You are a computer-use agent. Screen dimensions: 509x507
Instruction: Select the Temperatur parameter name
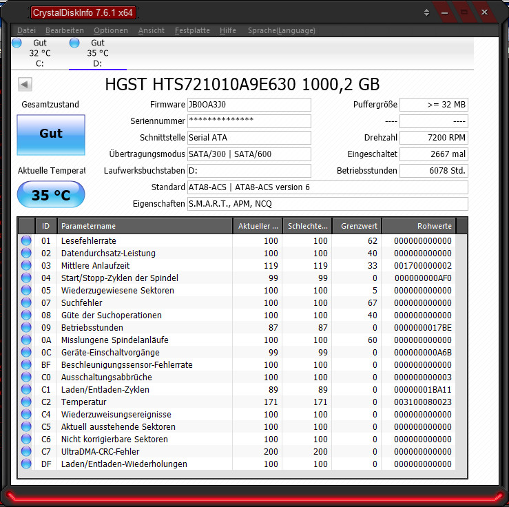point(84,402)
